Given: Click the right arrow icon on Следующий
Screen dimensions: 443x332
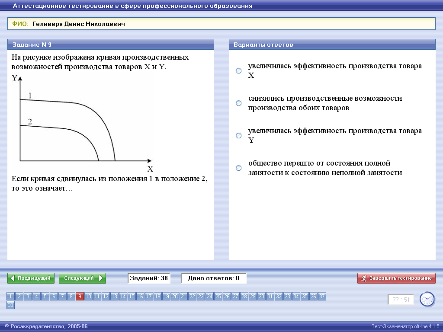Looking at the screenshot, I should (100, 278).
